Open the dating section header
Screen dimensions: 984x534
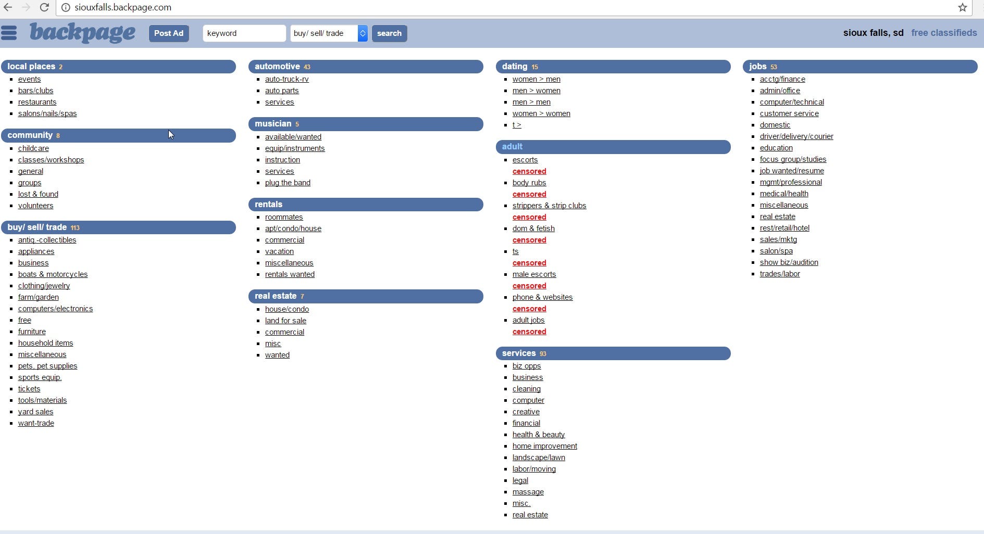coord(613,67)
